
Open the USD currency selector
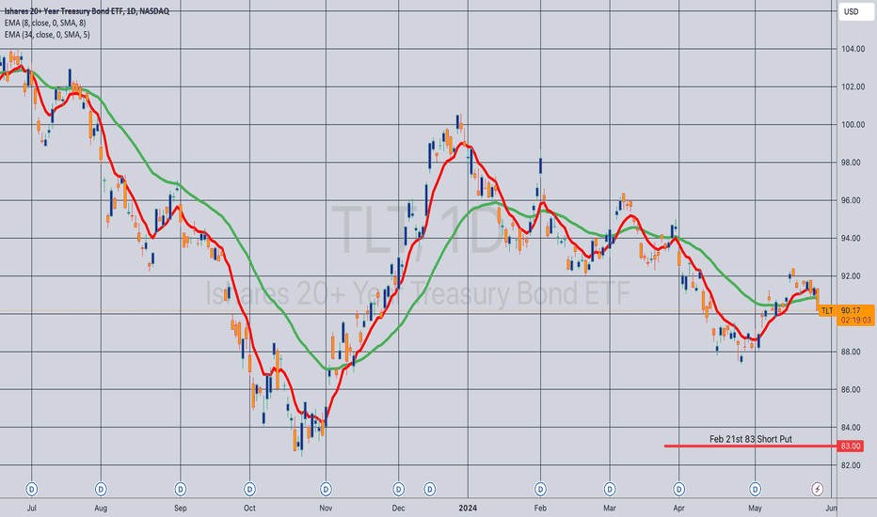855,11
